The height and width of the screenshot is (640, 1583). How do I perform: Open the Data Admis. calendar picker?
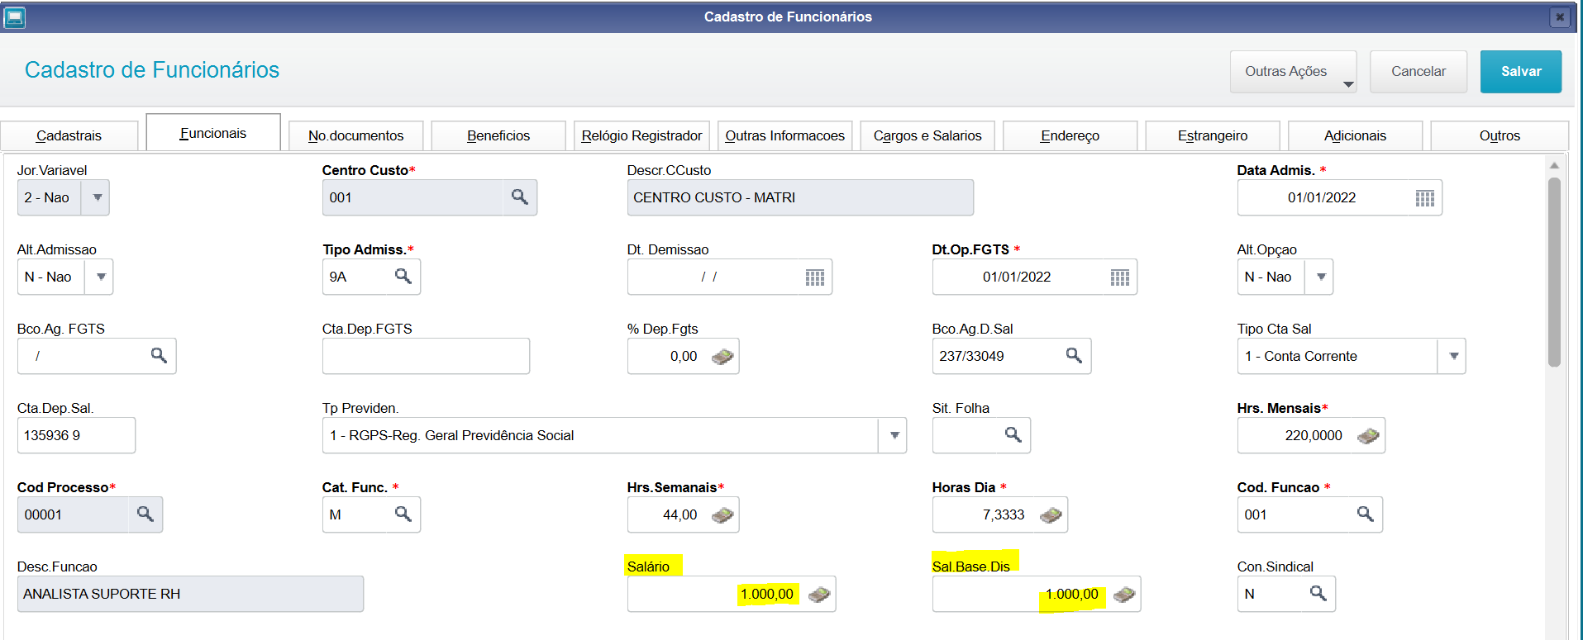coord(1424,198)
